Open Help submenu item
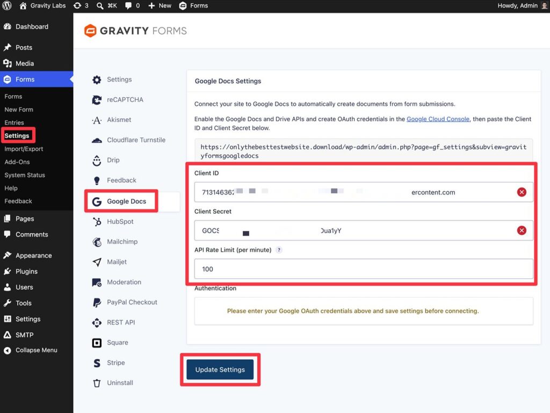The width and height of the screenshot is (550, 413). click(11, 189)
